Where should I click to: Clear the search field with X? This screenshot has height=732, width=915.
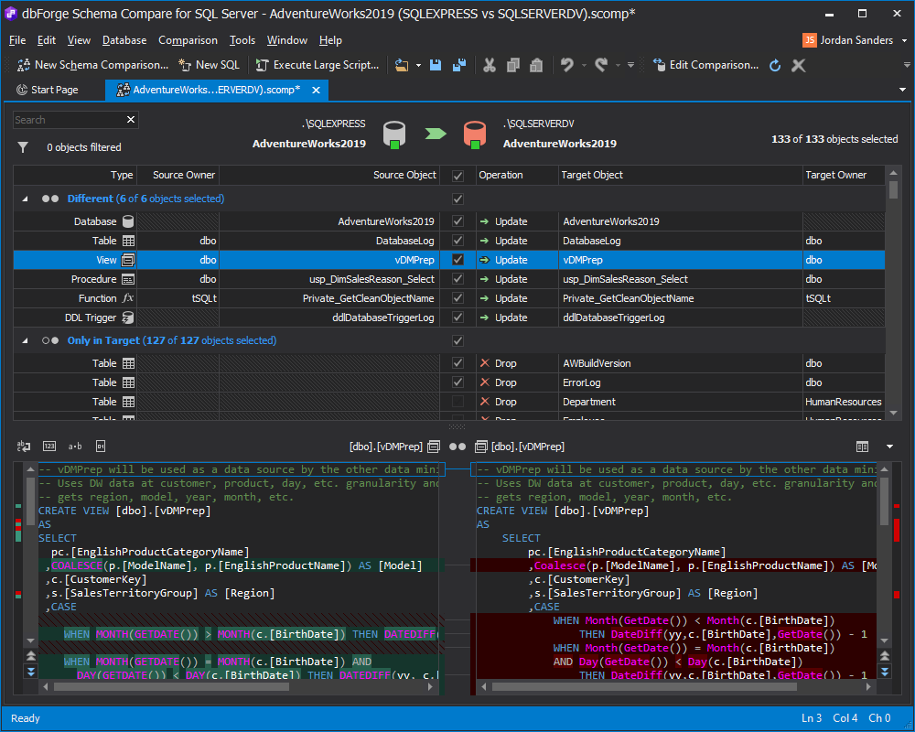131,120
